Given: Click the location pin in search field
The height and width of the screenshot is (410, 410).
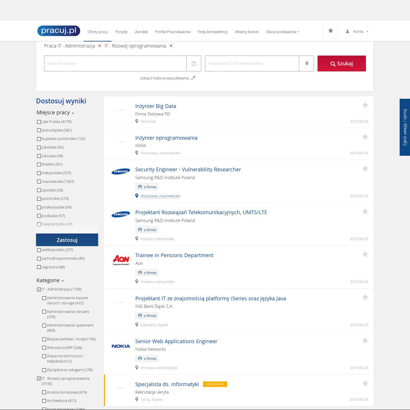Looking at the screenshot, I should (307, 63).
